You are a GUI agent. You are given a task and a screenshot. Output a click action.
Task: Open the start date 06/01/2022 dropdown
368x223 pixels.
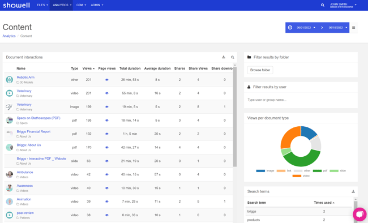click(306, 28)
